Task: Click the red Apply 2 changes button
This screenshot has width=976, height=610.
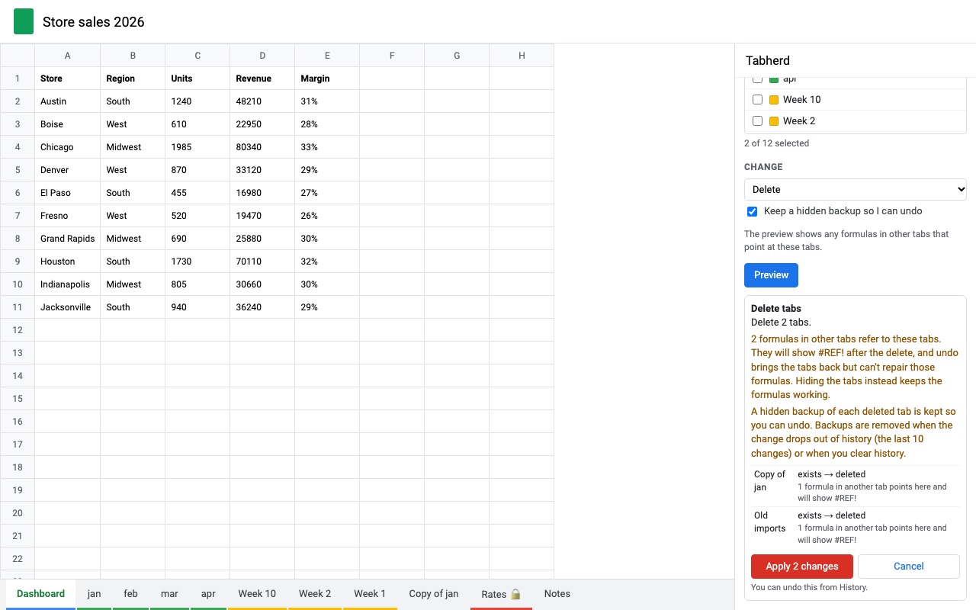Action: tap(801, 567)
